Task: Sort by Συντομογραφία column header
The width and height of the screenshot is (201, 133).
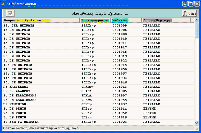Action: [95, 20]
